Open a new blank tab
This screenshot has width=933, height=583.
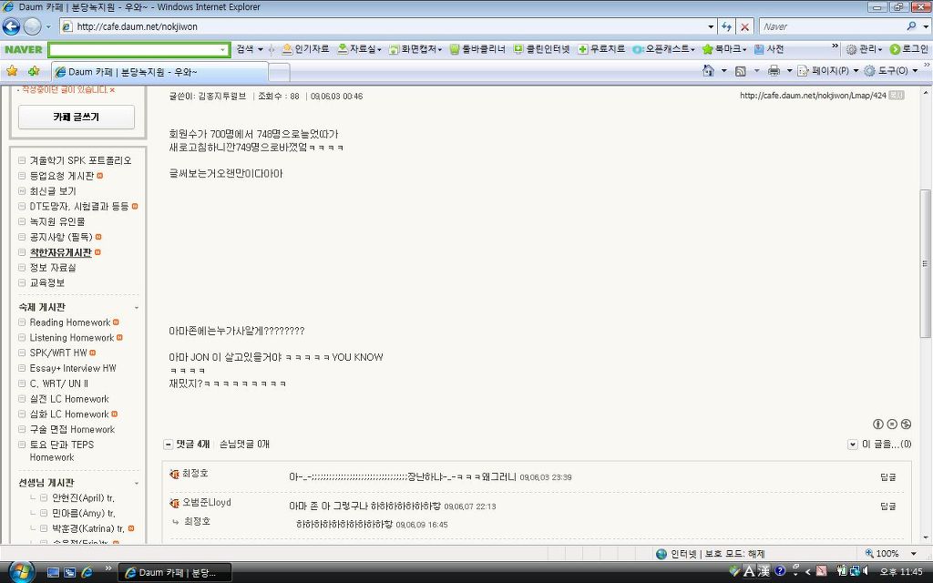[279, 73]
